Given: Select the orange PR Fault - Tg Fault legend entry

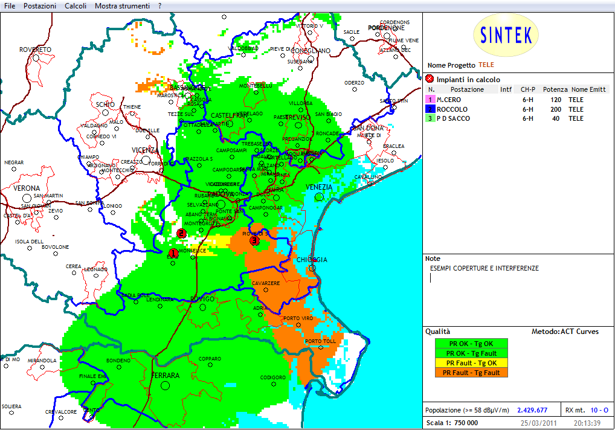Looking at the screenshot, I should pos(471,373).
